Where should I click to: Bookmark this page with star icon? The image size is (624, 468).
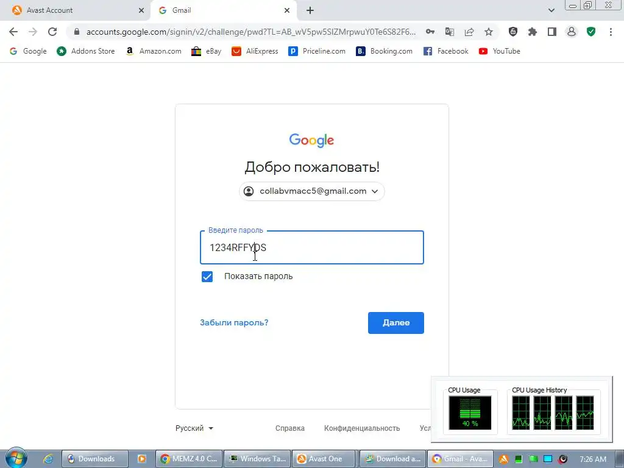[489, 32]
